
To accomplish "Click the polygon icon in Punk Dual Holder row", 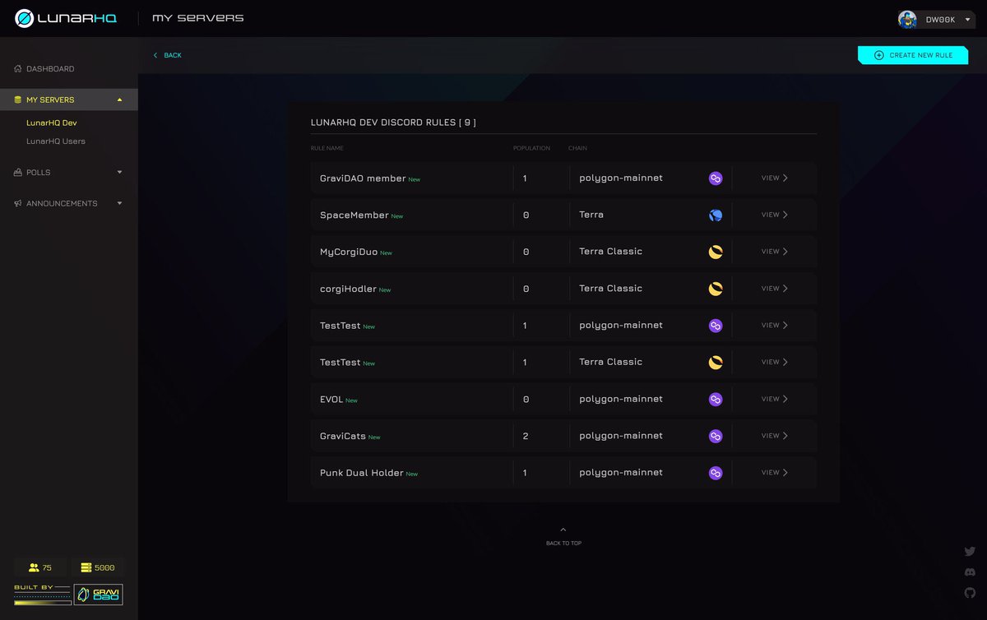I will [x=716, y=473].
